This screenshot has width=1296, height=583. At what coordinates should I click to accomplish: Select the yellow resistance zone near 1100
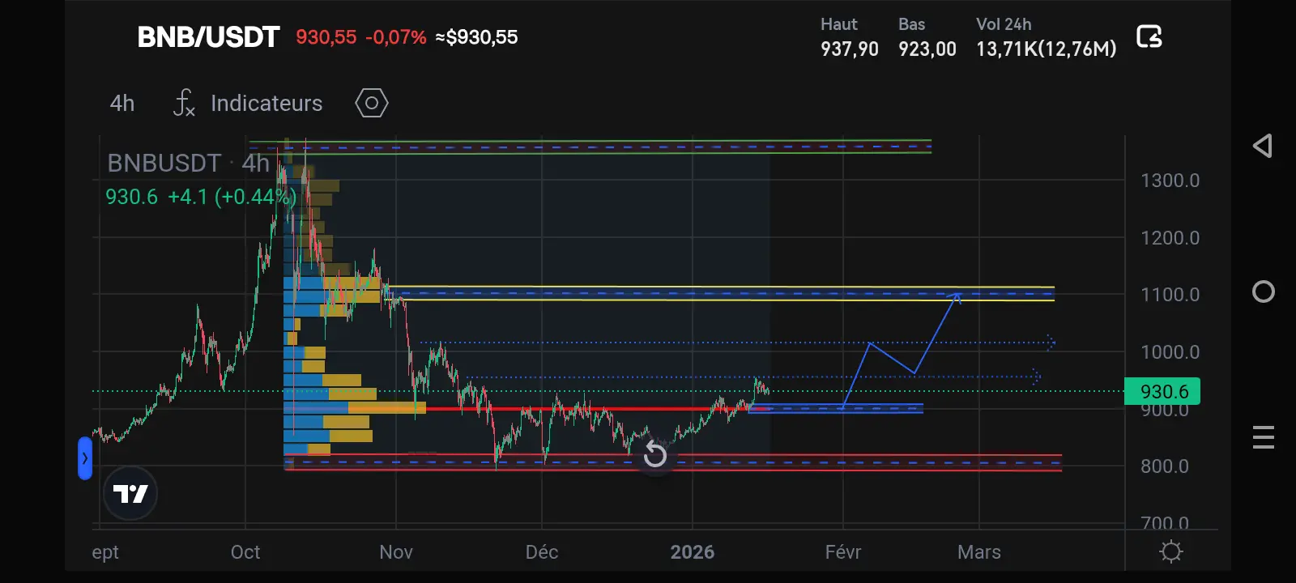coord(718,293)
